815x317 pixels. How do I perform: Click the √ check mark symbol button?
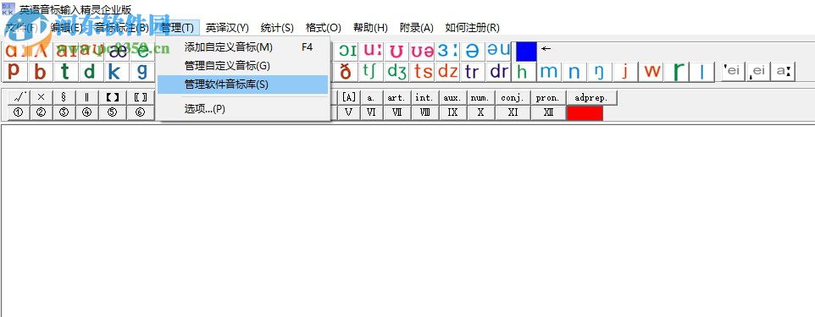click(x=18, y=97)
